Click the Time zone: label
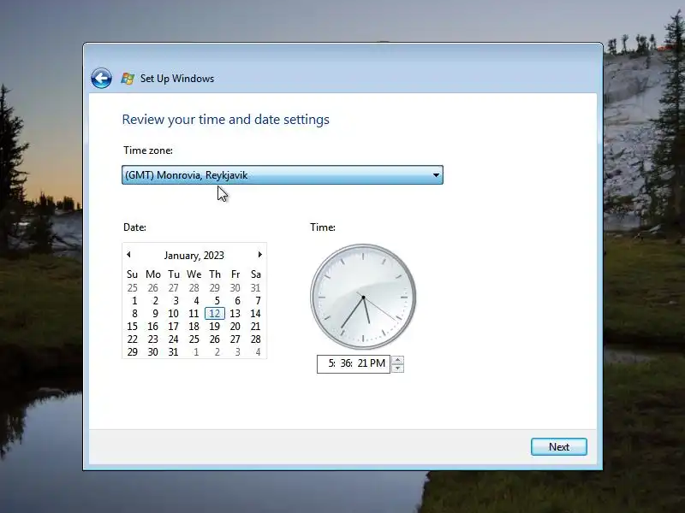Image resolution: width=685 pixels, height=513 pixels. click(148, 150)
